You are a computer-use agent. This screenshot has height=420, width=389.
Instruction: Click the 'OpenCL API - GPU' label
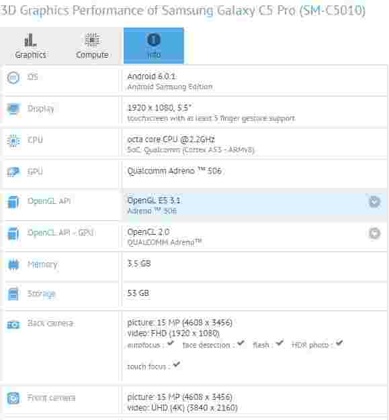pyautogui.click(x=60, y=233)
